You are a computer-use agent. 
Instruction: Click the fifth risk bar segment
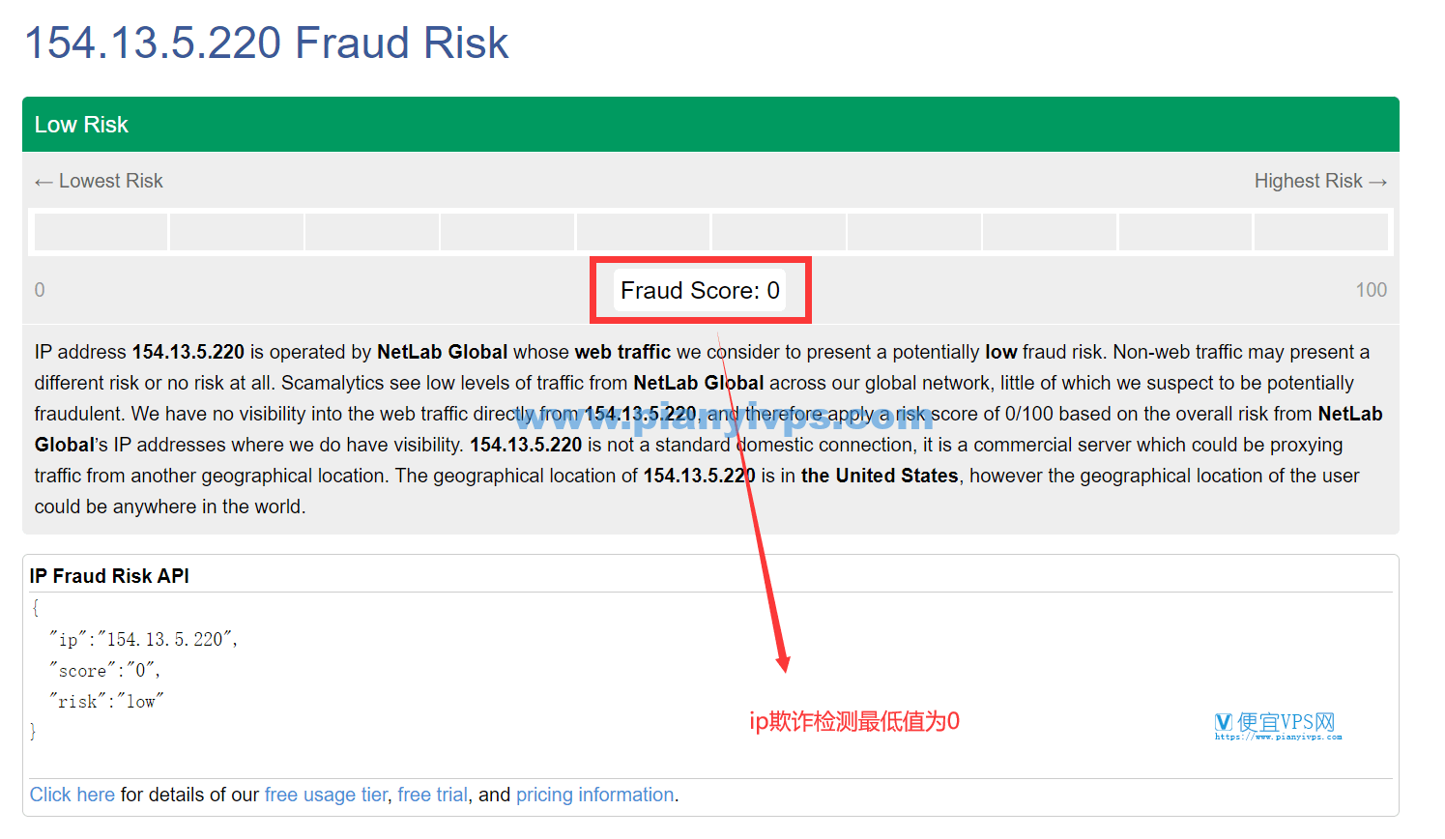point(643,232)
